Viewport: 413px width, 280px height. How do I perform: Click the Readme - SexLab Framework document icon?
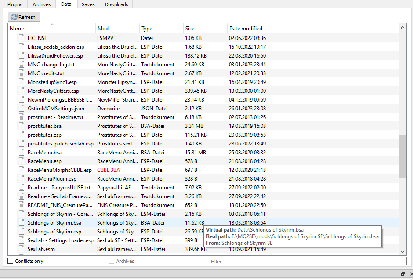(22, 196)
